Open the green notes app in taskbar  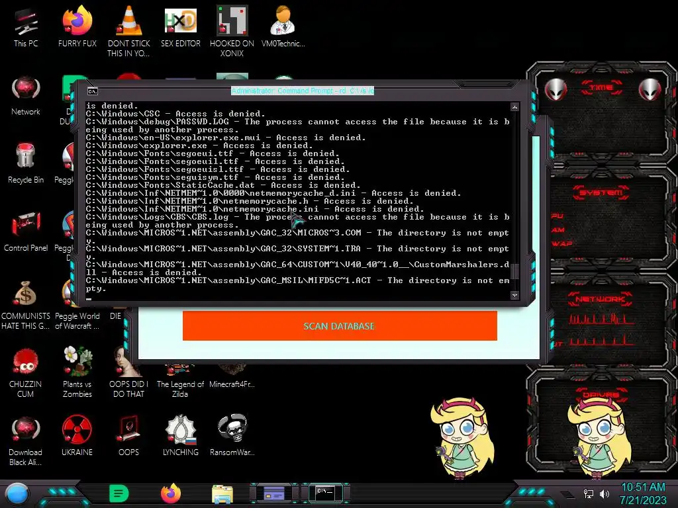click(119, 493)
